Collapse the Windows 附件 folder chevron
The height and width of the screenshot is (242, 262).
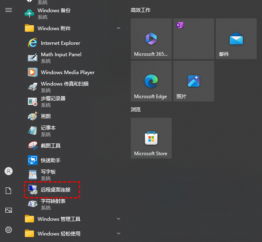[119, 28]
